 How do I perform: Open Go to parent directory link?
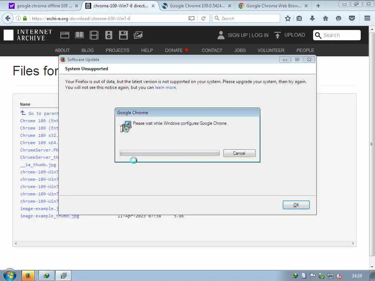[x=40, y=113]
